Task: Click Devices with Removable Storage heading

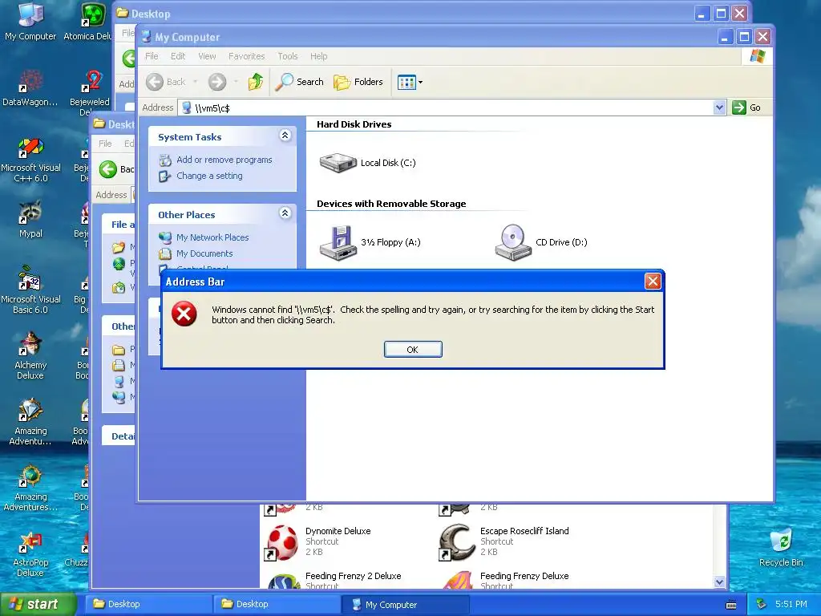Action: pos(391,204)
